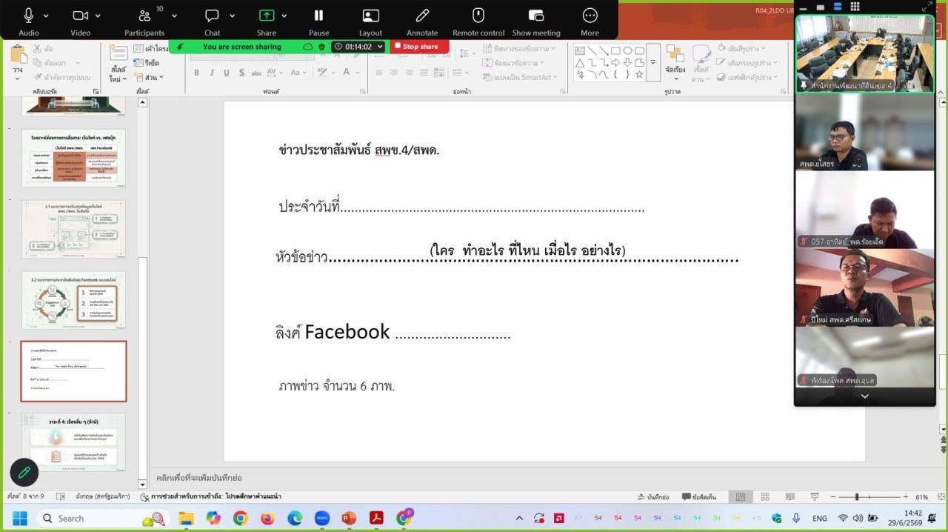Click the red Stop share button
The width and height of the screenshot is (948, 532).
[419, 46]
